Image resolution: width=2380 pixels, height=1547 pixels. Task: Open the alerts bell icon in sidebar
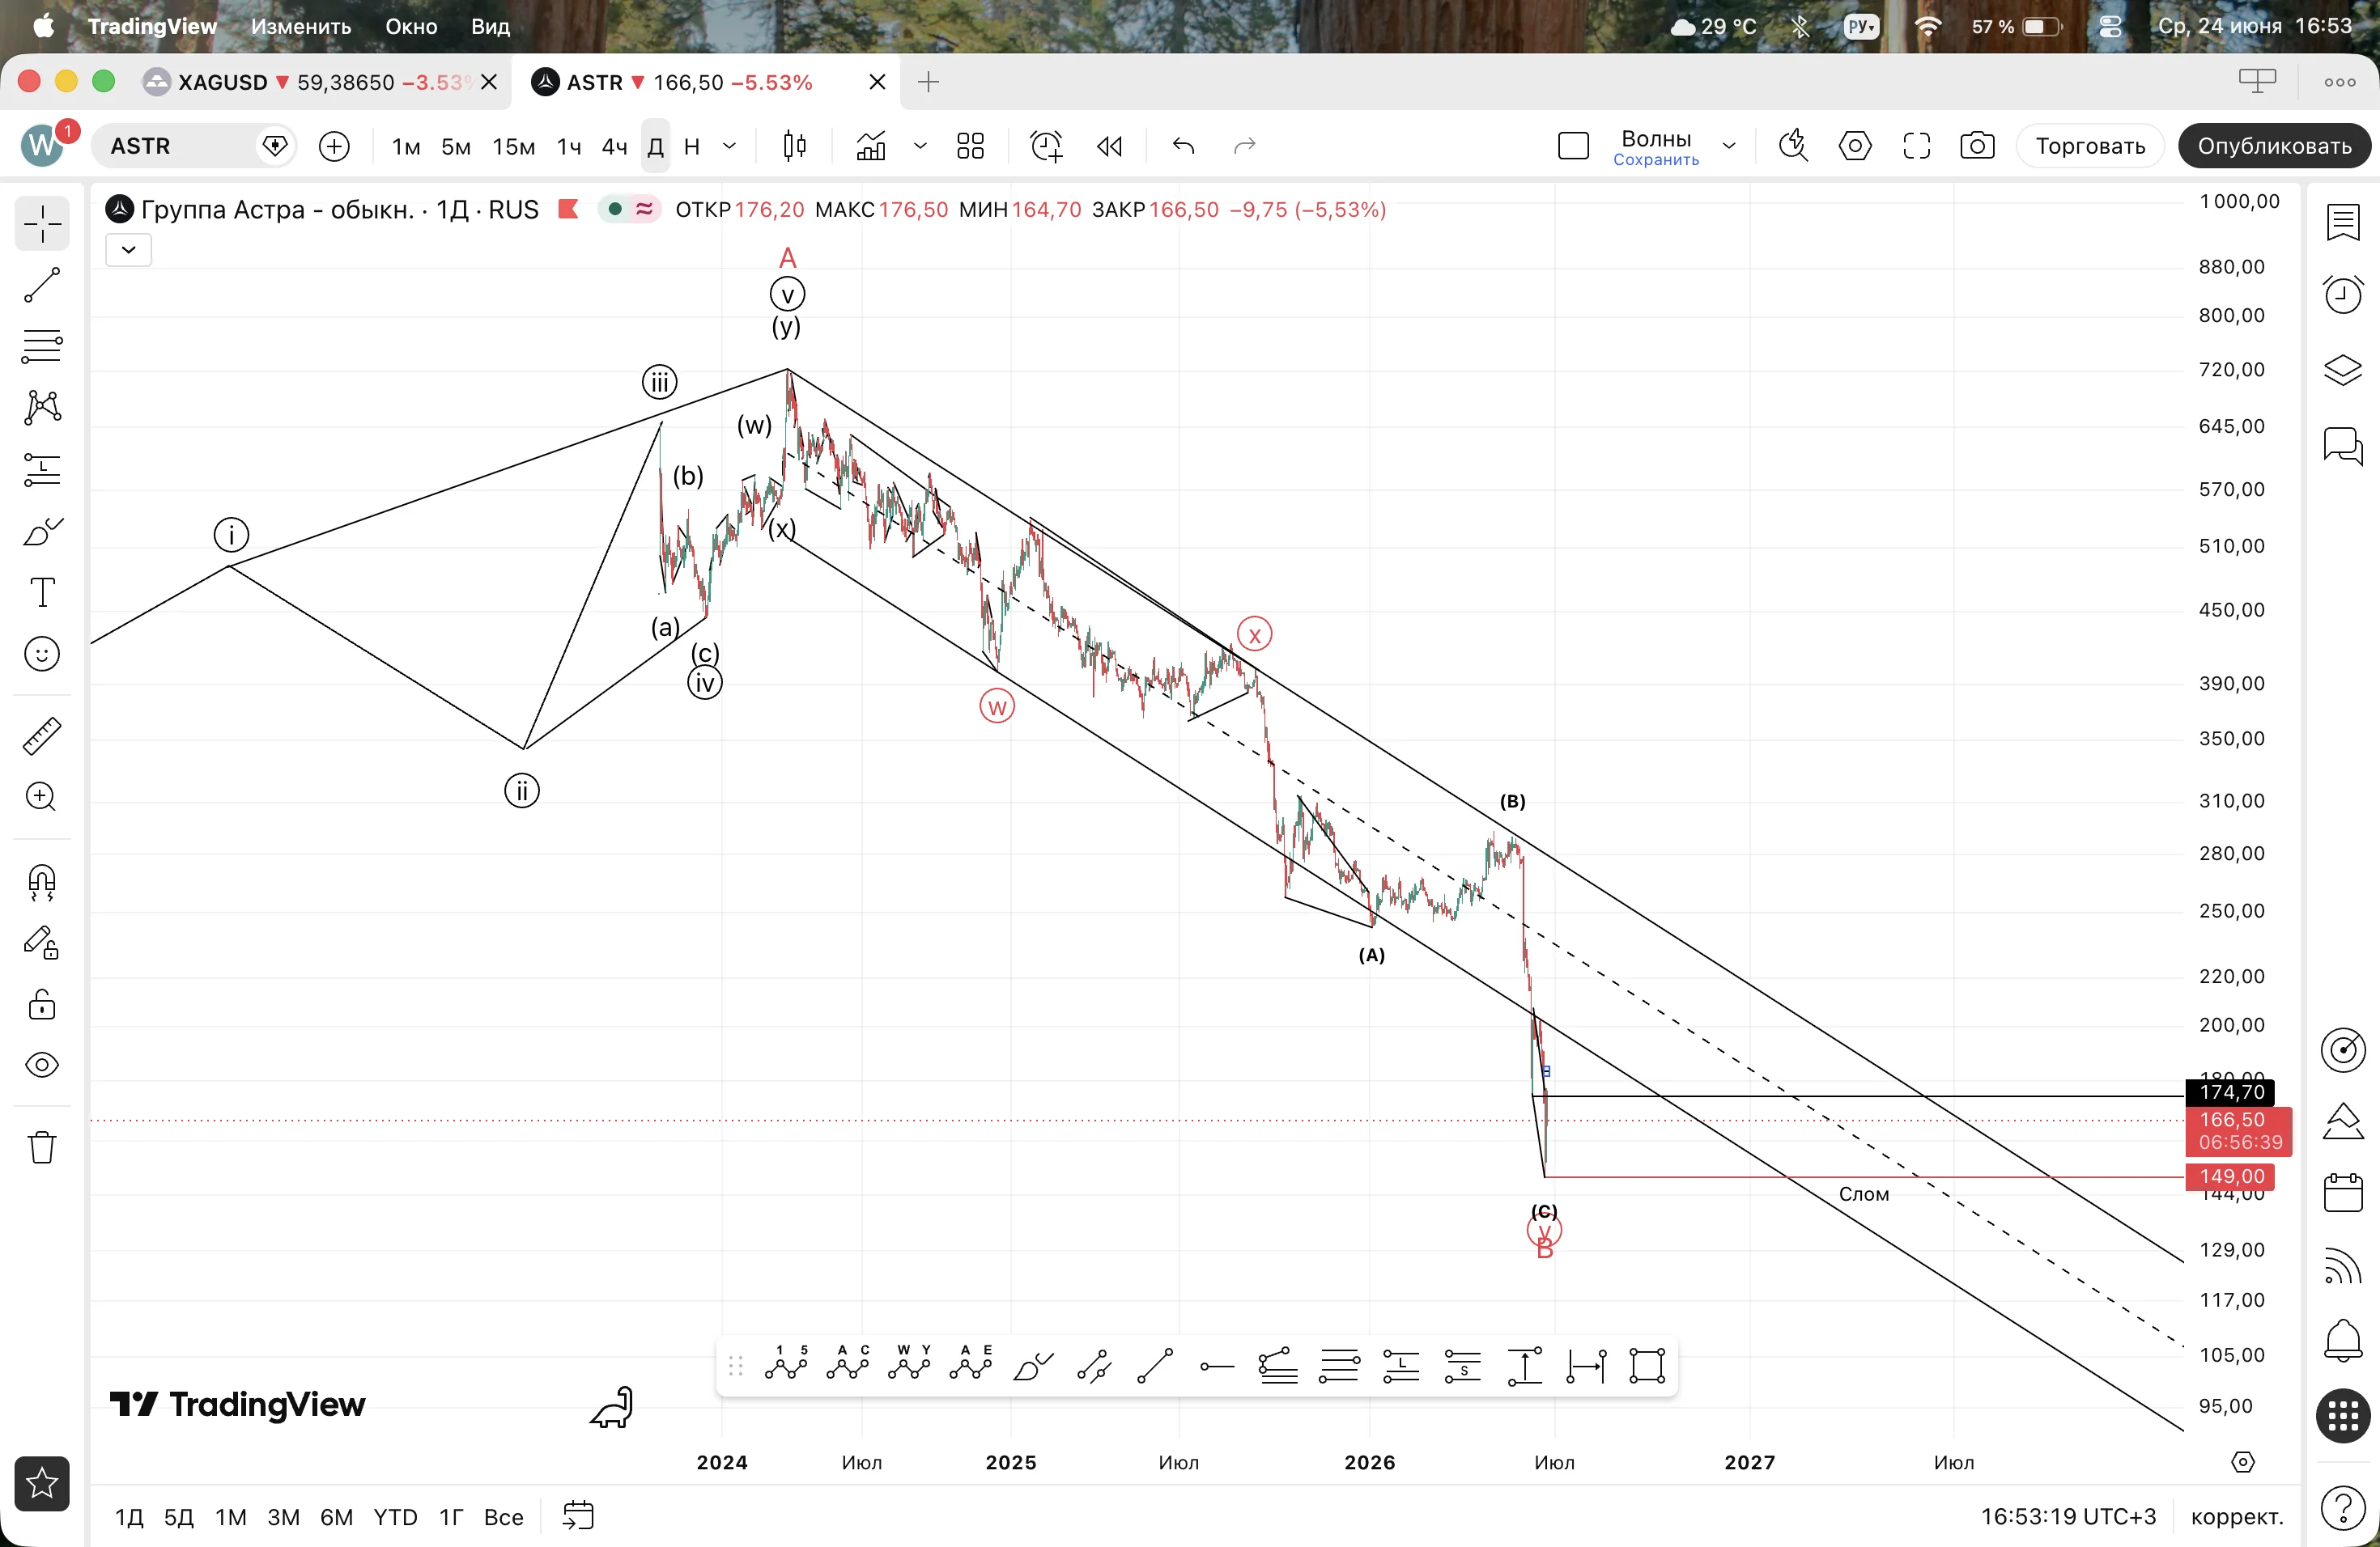2342,1339
